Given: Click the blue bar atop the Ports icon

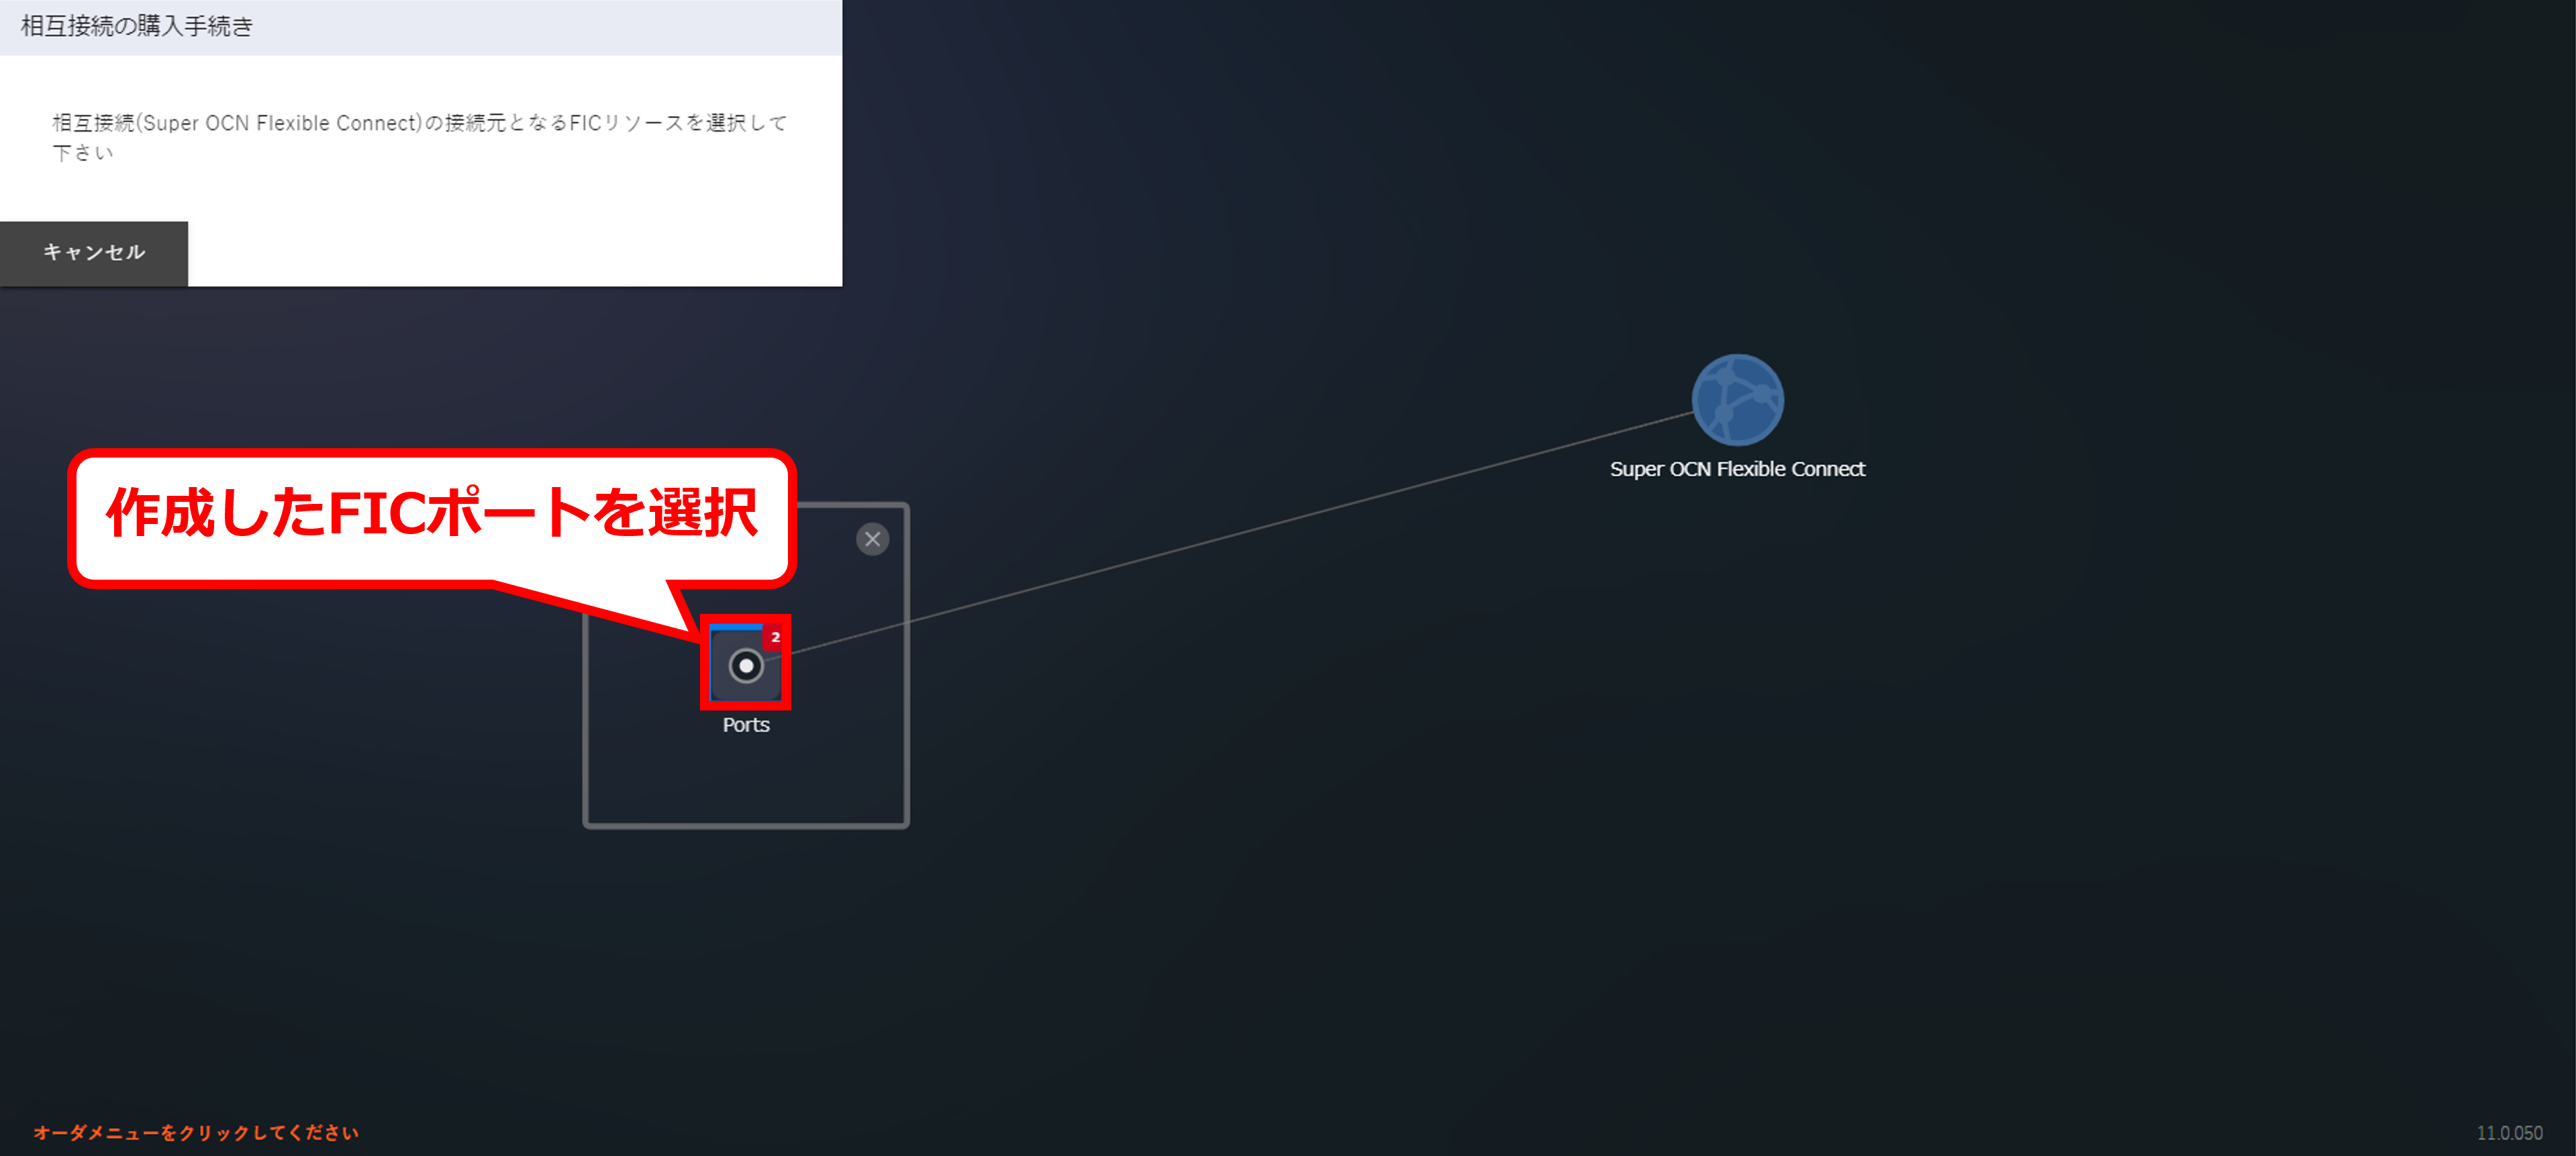Looking at the screenshot, I should 736,626.
